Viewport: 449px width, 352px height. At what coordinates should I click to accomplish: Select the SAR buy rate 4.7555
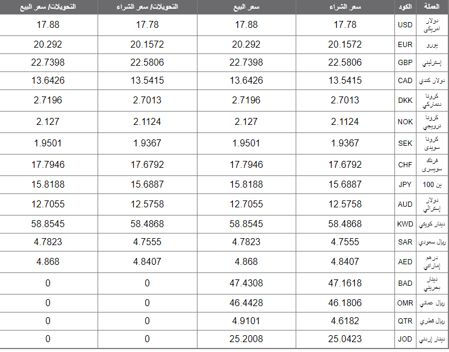(345, 242)
